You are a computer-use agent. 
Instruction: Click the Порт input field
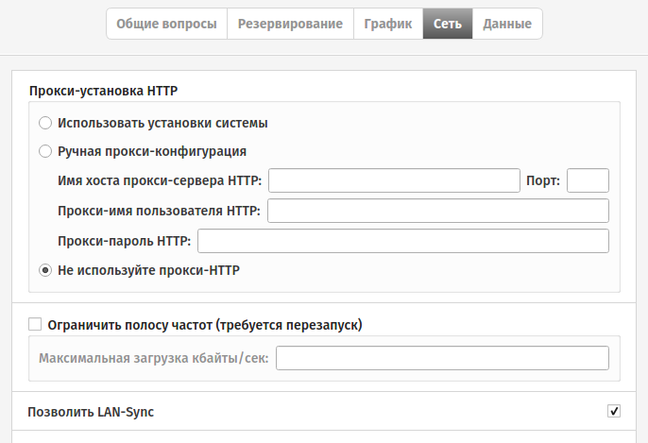[x=588, y=180]
